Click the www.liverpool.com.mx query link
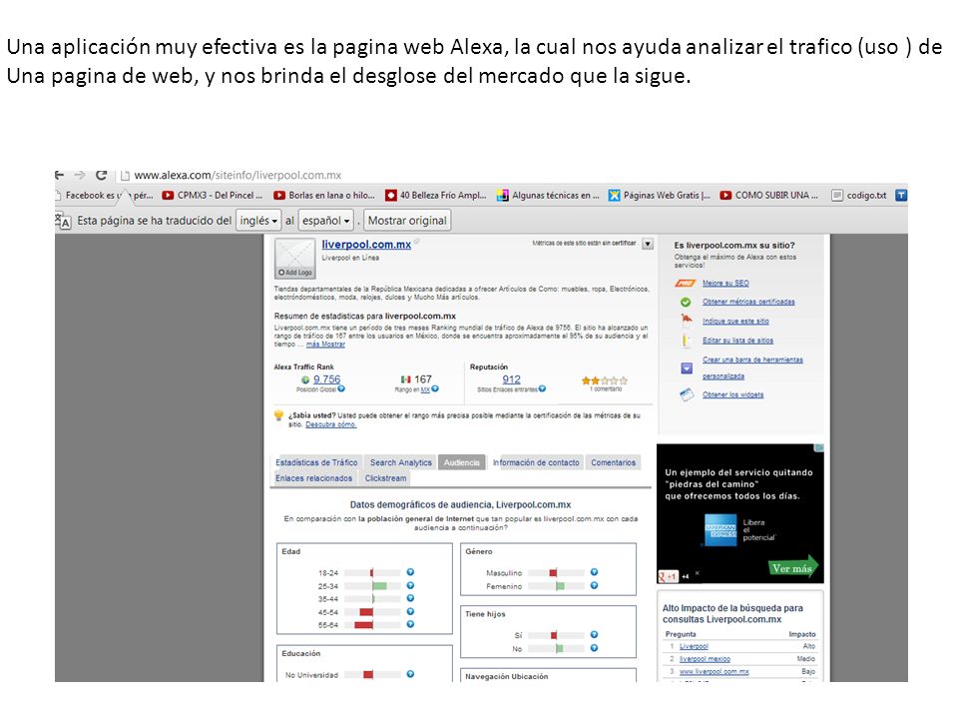This screenshot has width=958, height=719. 715,671
